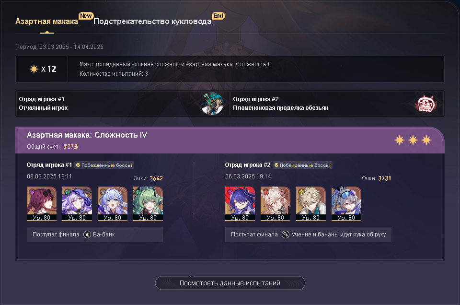460x305 pixels.
Task: Click the Азартная макака: Сложность IV header
Action: 87,135
